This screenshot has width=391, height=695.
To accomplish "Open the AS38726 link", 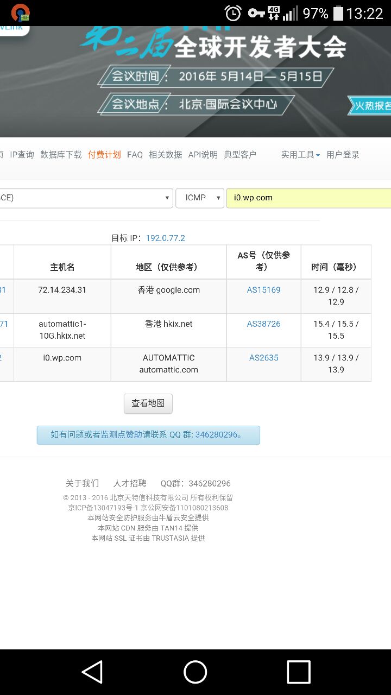I will click(264, 324).
